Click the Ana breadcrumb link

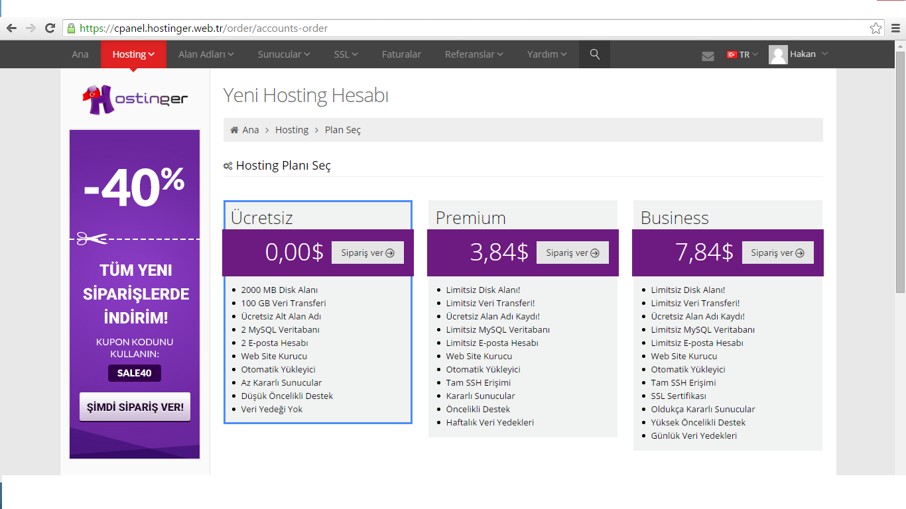pyautogui.click(x=251, y=130)
